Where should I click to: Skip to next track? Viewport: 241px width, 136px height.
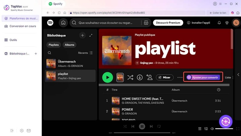(151, 127)
